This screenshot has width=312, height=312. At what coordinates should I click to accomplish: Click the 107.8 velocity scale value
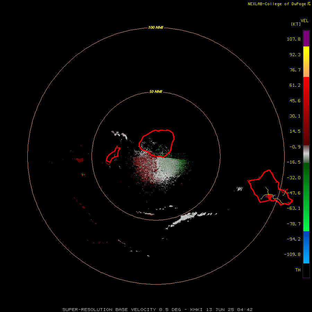[x=294, y=39]
